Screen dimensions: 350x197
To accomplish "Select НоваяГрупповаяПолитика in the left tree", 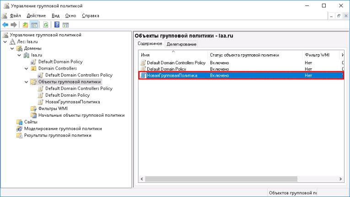I will pyautogui.click(x=72, y=102).
